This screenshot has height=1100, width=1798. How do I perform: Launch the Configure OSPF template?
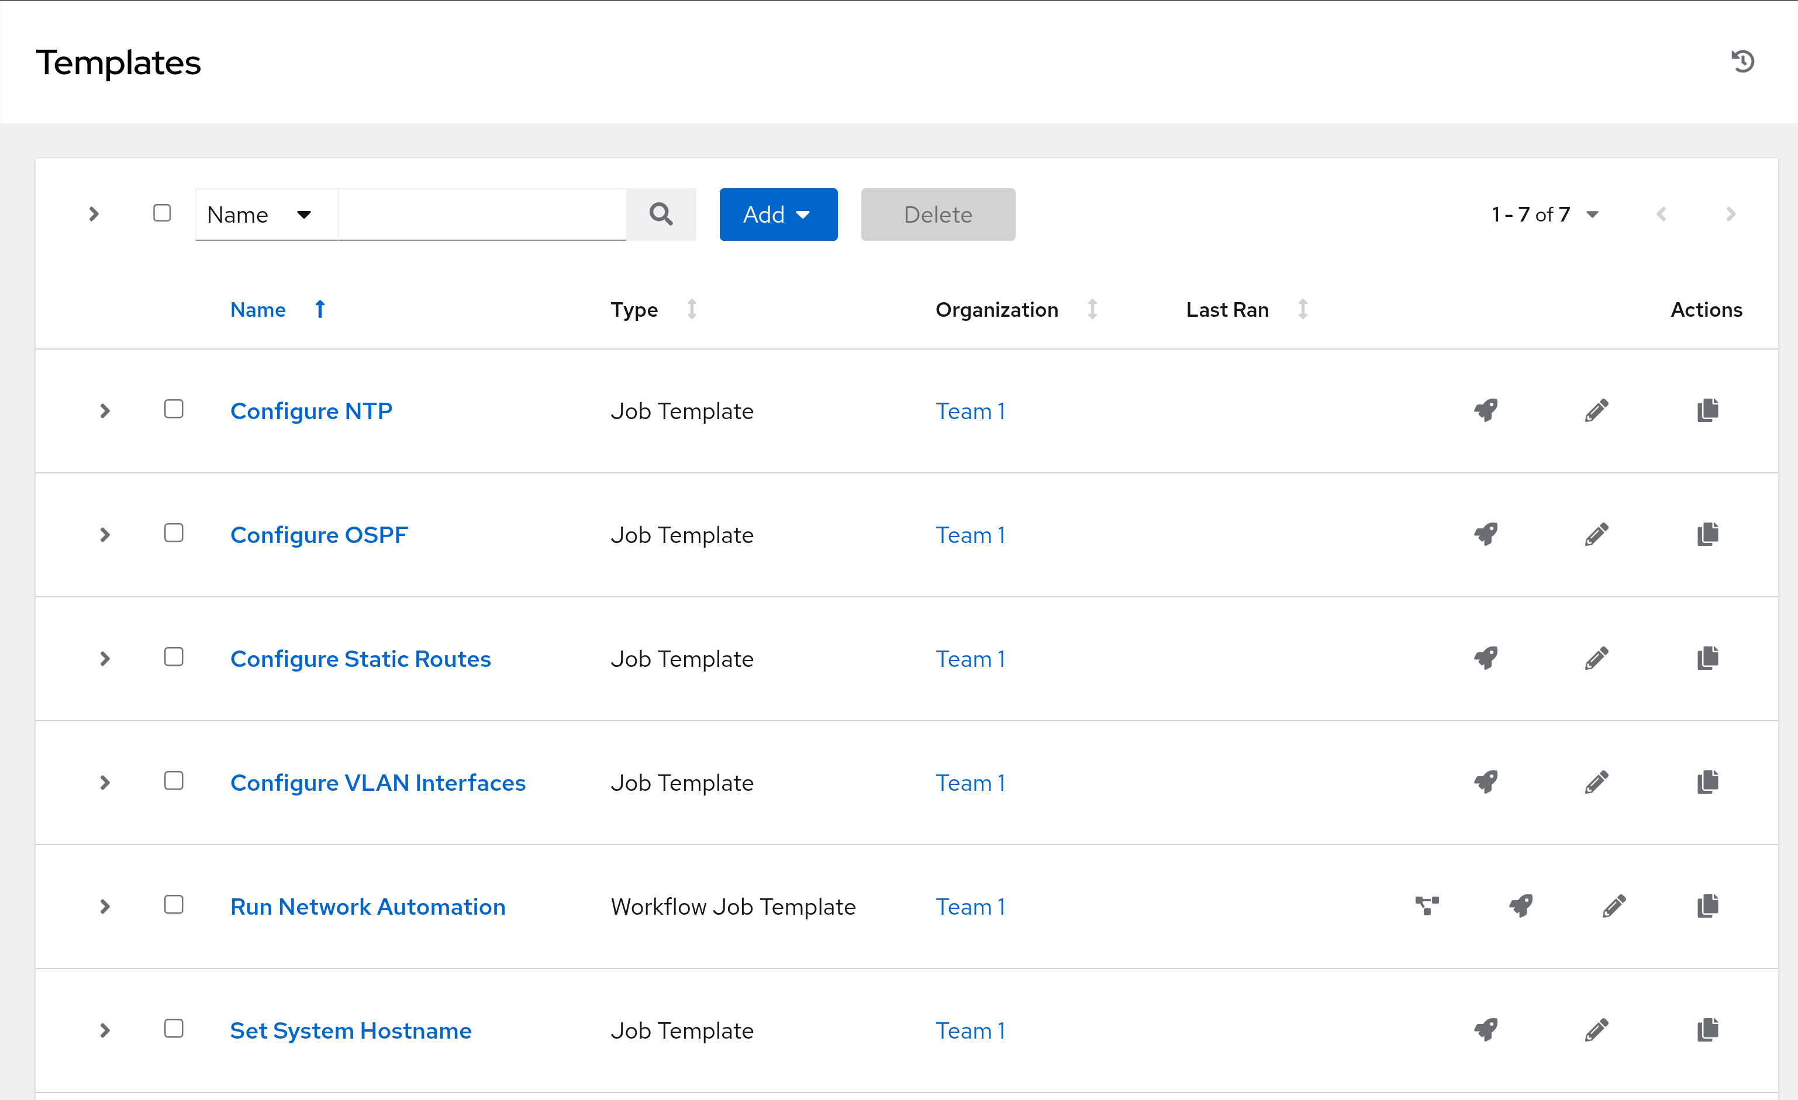(x=1486, y=535)
